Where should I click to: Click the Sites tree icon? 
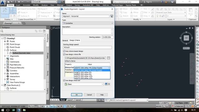8,59
